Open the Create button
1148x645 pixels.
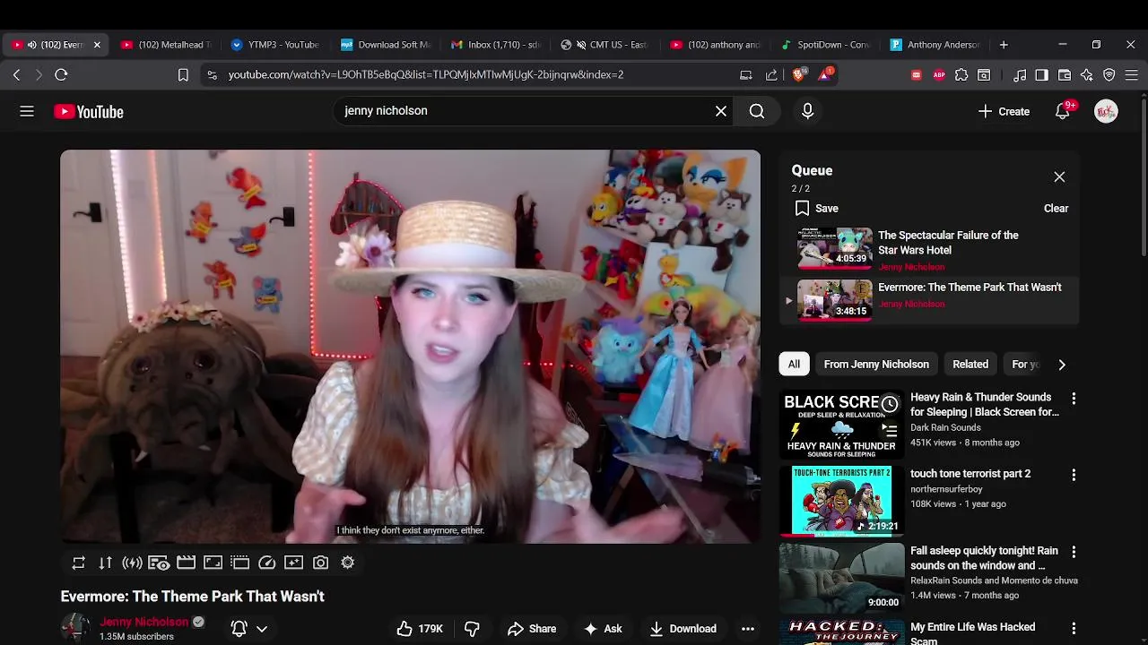tap(1004, 111)
